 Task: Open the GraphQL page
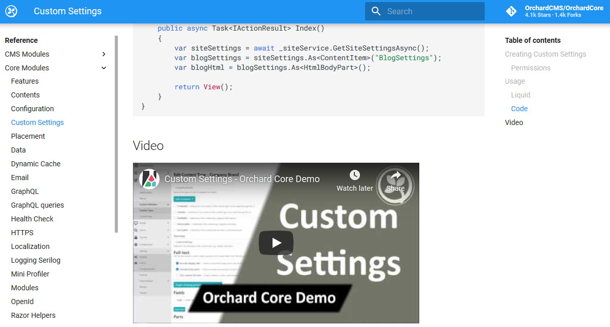[25, 191]
